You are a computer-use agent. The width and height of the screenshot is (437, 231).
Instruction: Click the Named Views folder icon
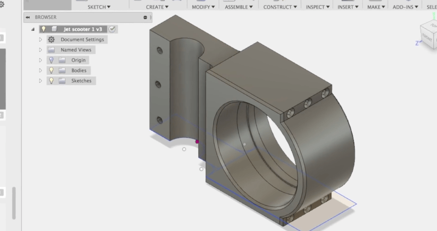tap(51, 50)
